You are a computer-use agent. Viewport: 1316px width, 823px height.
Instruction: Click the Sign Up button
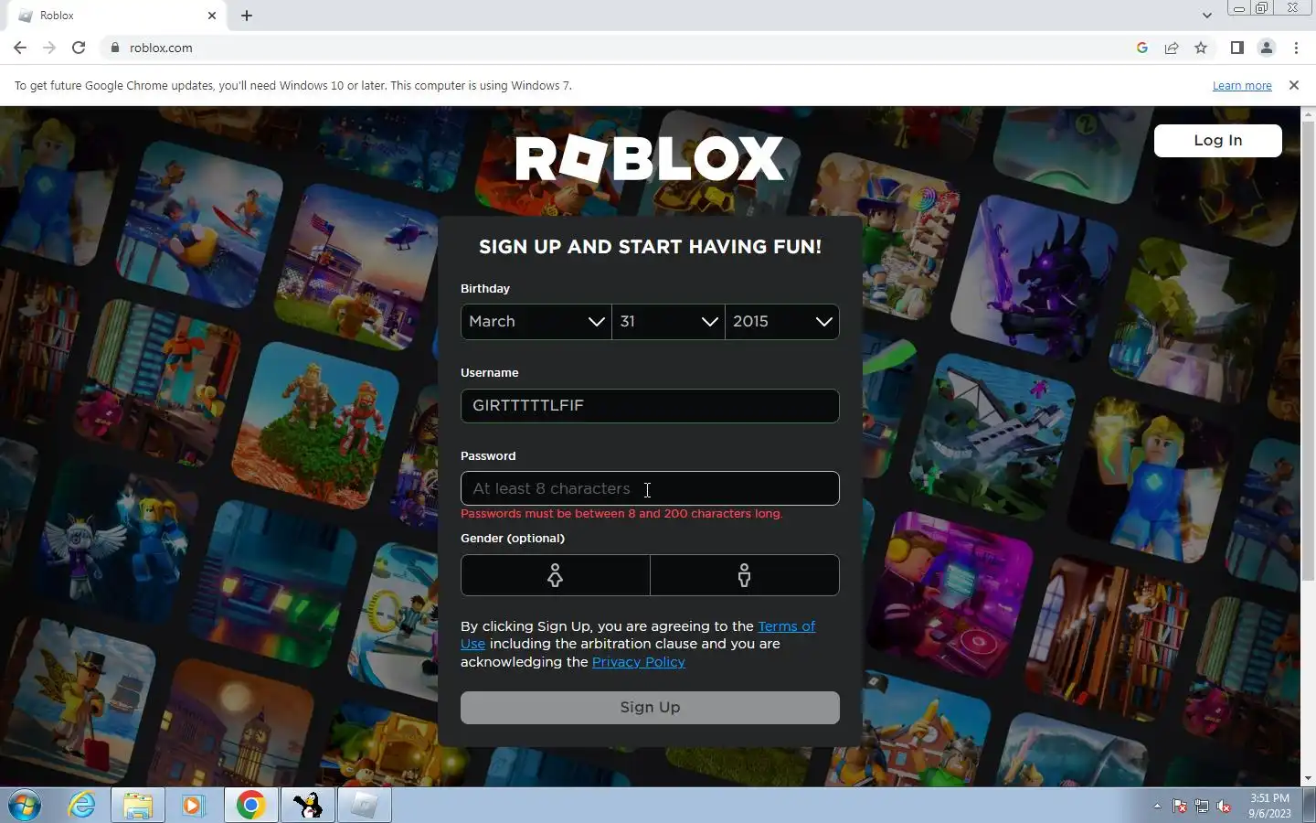[650, 708]
